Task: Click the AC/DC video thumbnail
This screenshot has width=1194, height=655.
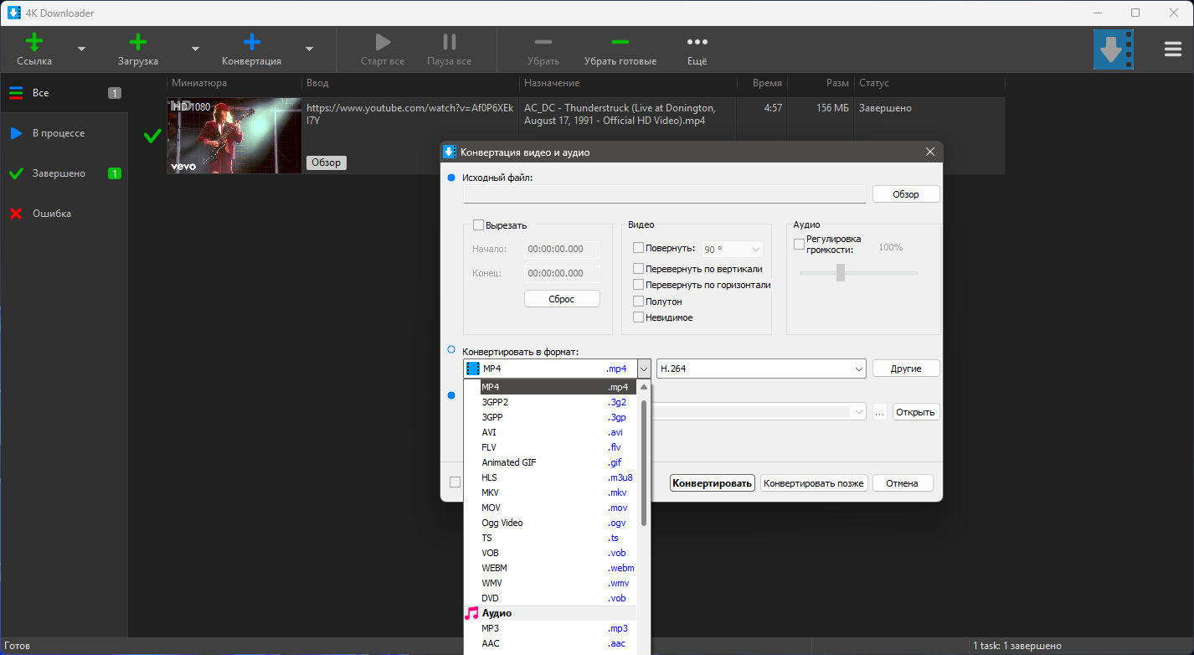Action: [234, 136]
